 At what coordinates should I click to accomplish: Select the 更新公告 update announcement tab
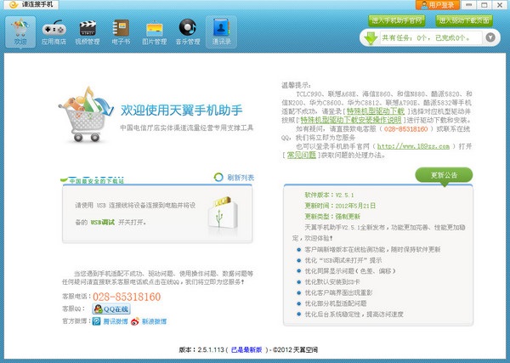[445, 175]
